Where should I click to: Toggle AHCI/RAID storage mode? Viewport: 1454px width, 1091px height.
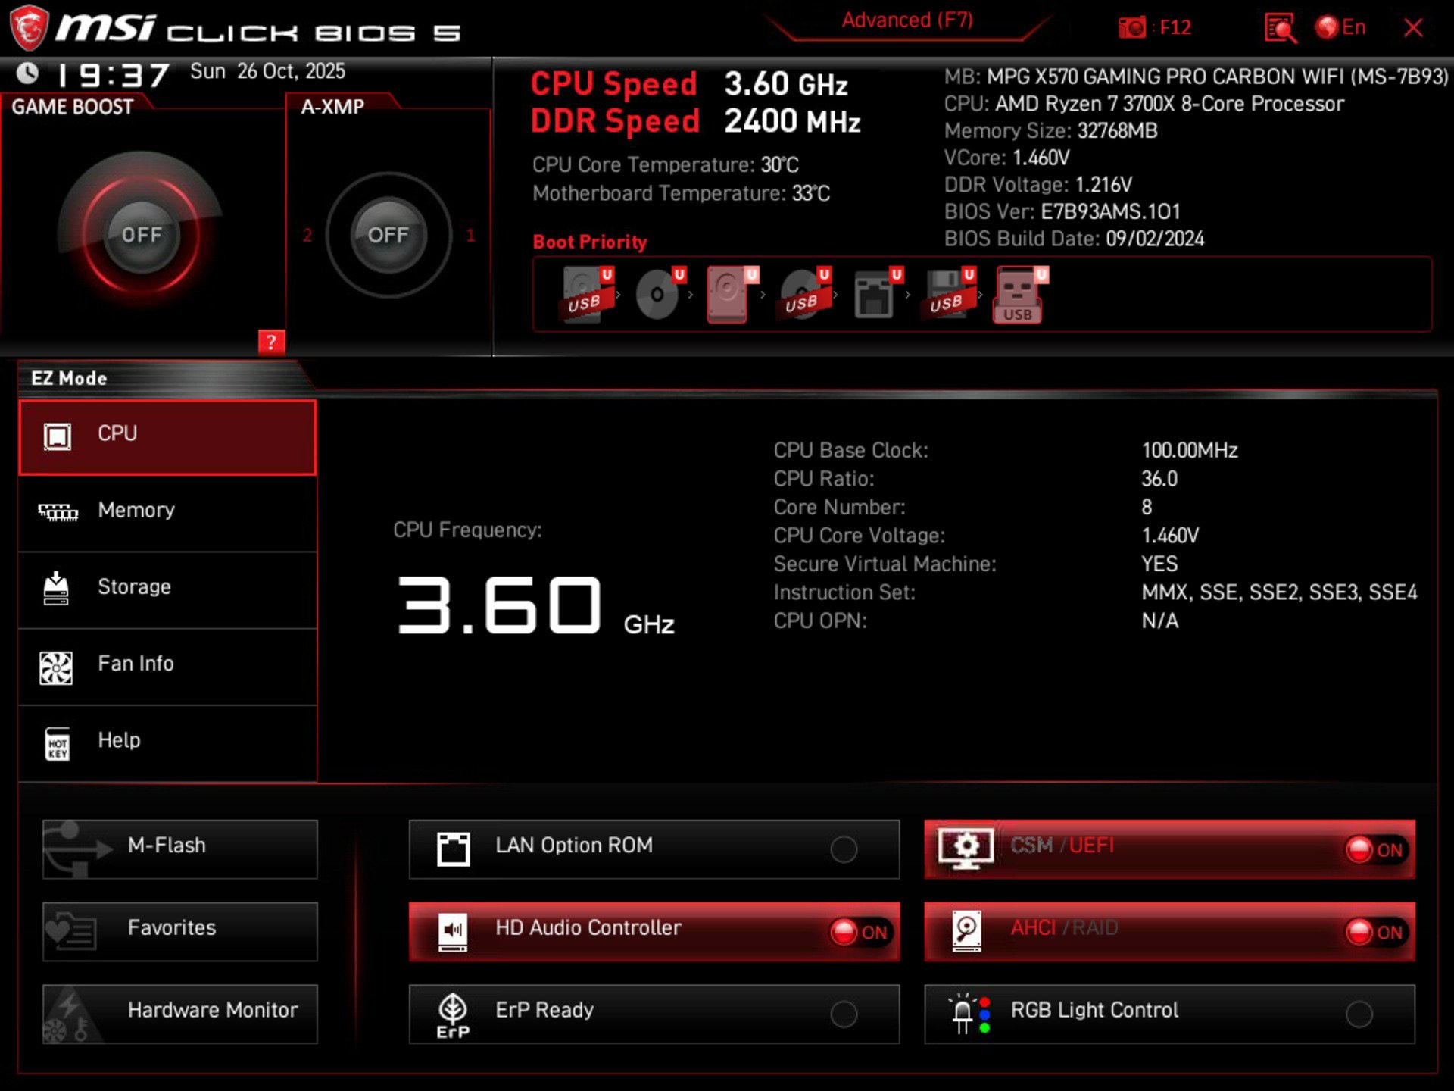point(1380,933)
